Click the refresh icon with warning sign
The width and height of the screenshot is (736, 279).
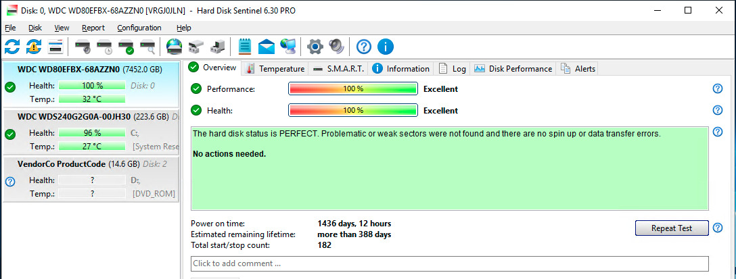tap(34, 47)
